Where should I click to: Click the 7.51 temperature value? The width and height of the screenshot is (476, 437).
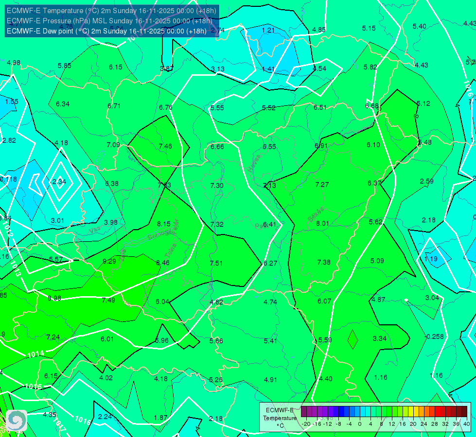[x=216, y=263]
